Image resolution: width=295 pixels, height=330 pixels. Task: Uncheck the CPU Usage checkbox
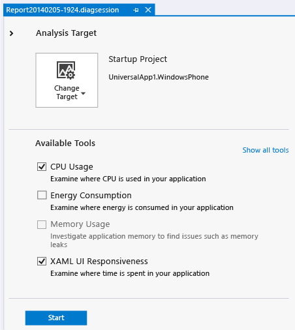point(42,167)
